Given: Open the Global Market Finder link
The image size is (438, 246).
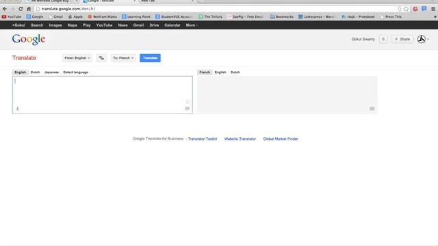Looking at the screenshot, I should (281, 139).
